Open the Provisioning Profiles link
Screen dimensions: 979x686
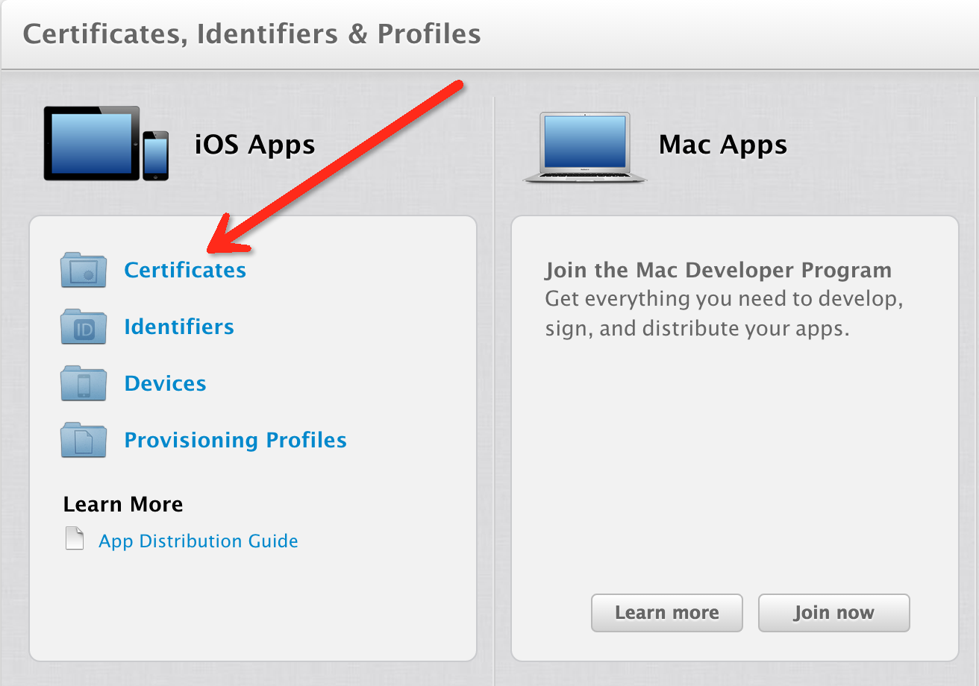tap(235, 440)
